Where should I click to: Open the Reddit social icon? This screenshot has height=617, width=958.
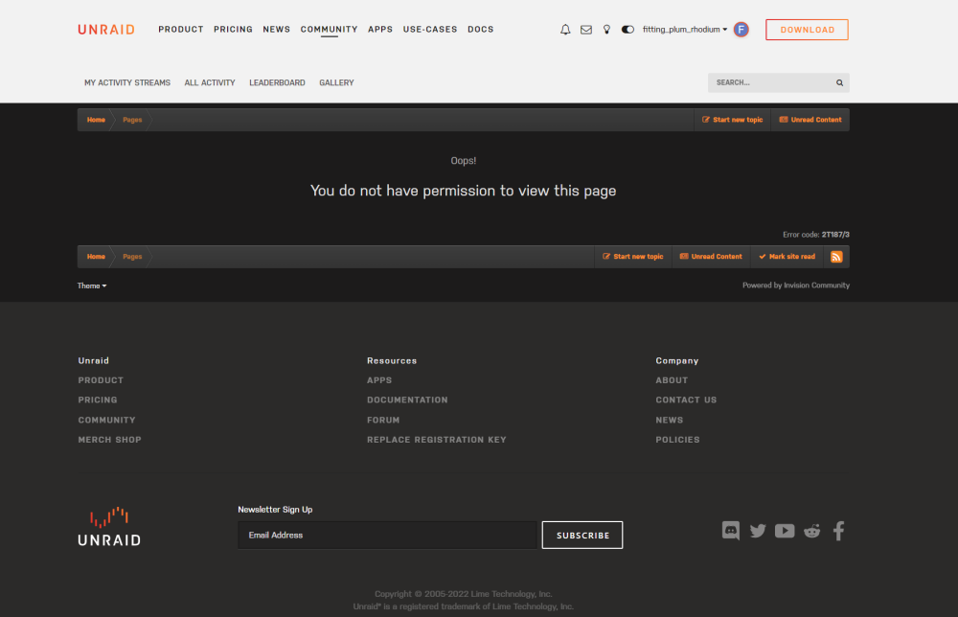pos(811,530)
